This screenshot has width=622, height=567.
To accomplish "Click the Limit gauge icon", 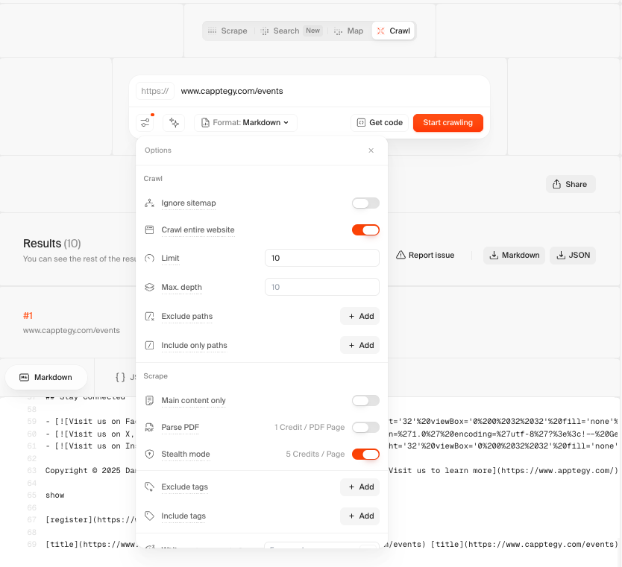I will [x=150, y=259].
